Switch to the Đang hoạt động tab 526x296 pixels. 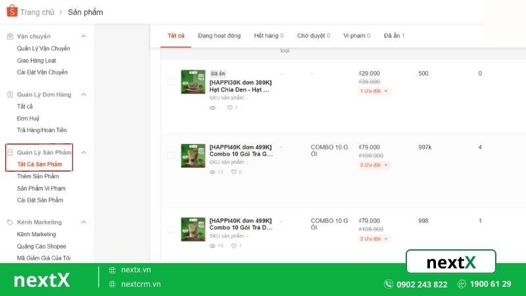point(219,36)
